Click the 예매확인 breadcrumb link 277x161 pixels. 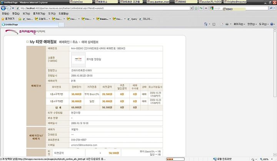(64, 42)
